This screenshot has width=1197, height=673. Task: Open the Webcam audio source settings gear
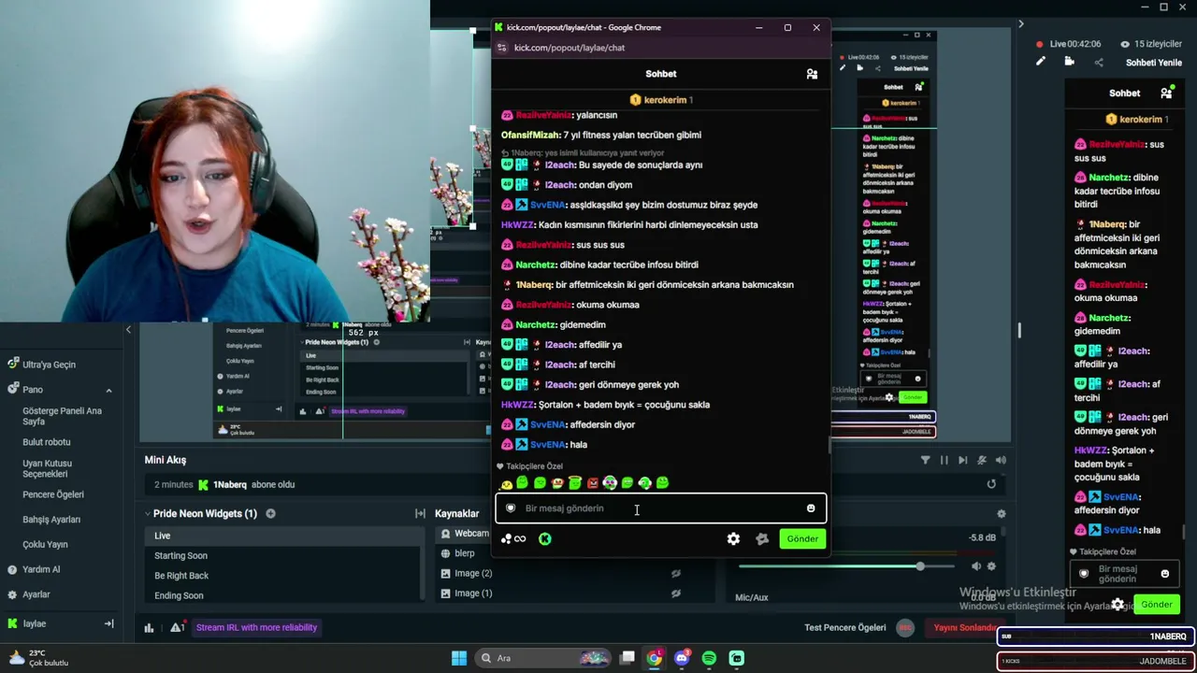(x=991, y=566)
